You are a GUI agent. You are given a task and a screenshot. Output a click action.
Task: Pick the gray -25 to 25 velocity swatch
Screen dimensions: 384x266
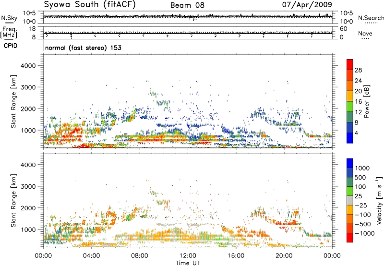[x=350, y=201]
